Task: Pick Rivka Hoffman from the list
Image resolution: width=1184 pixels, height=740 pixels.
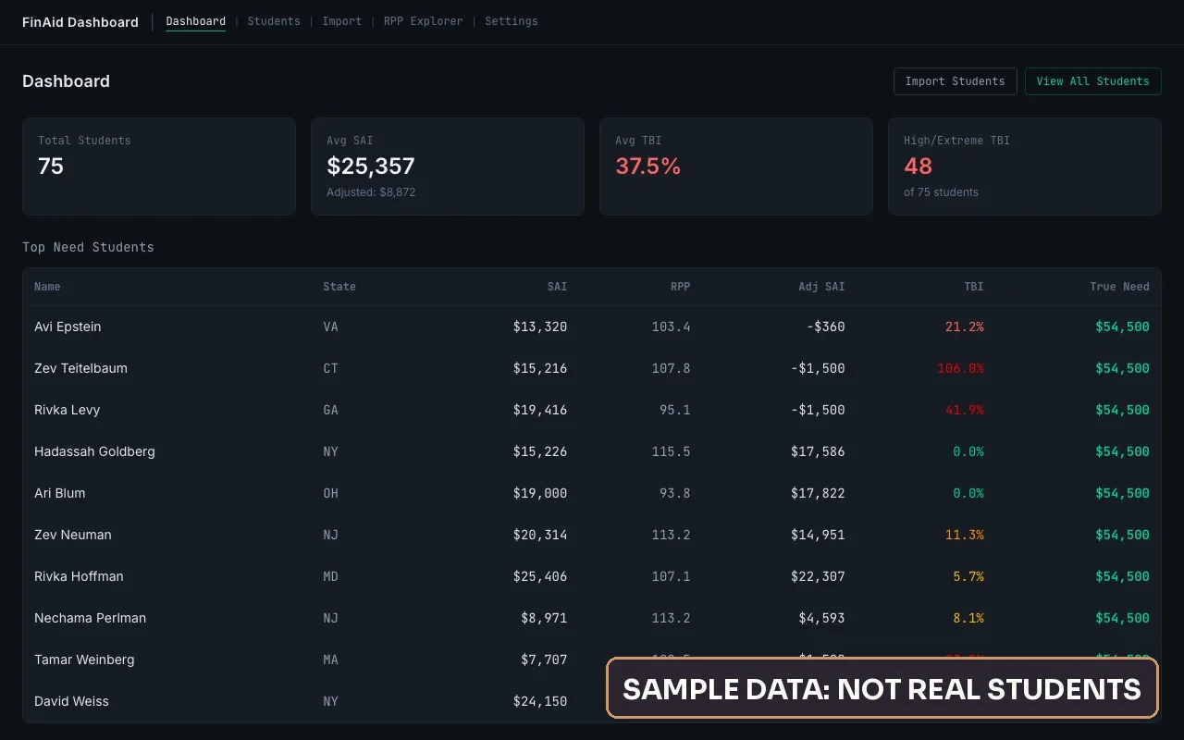Action: pyautogui.click(x=79, y=576)
